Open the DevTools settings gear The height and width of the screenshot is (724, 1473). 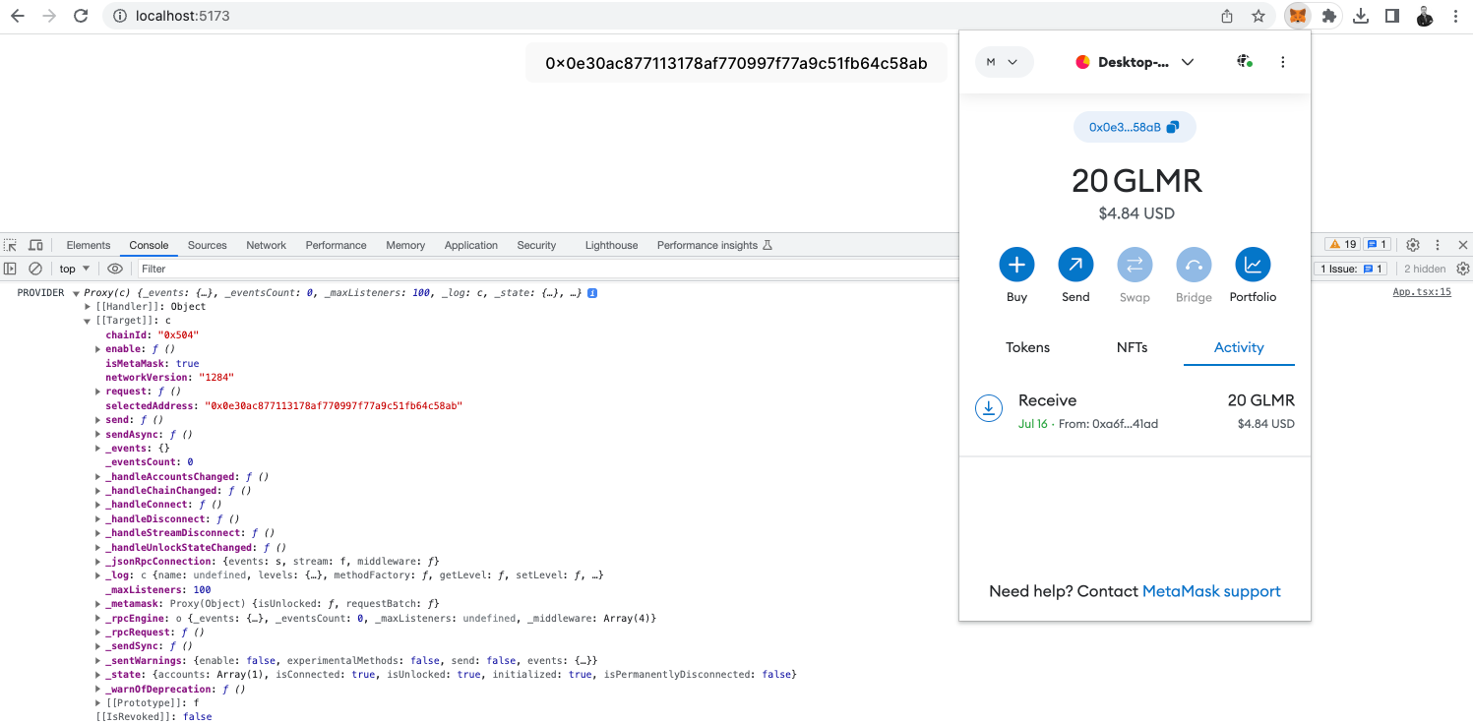(x=1413, y=245)
